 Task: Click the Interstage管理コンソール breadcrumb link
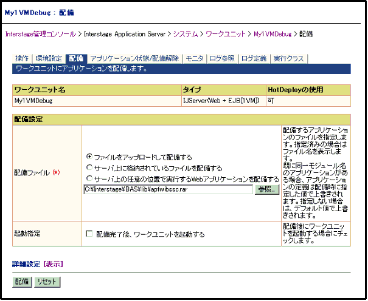41,34
